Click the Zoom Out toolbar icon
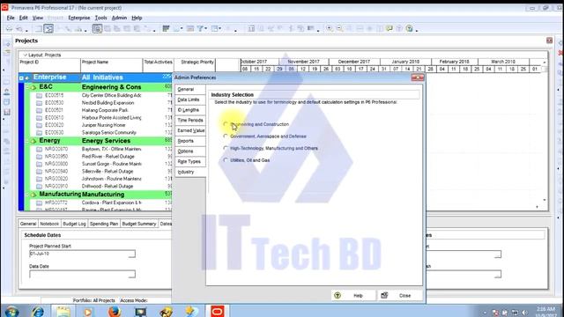This screenshot has height=317, width=564. [339, 28]
